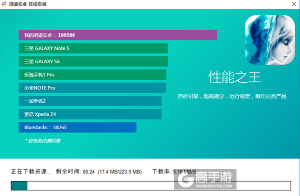
Task: Click the 正在下载资源 status text
Action: [x=31, y=172]
